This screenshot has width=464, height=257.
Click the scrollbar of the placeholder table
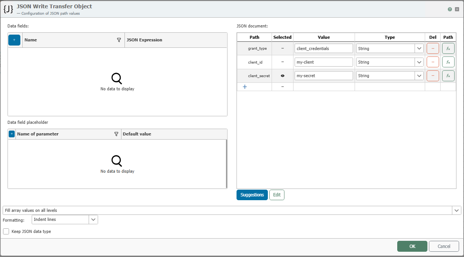226,163
